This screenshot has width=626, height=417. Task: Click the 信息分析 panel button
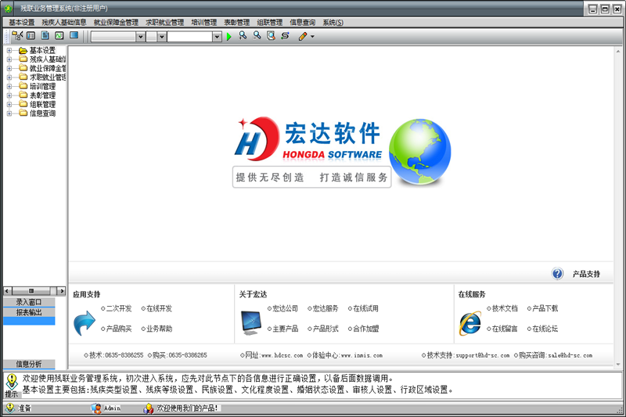29,364
